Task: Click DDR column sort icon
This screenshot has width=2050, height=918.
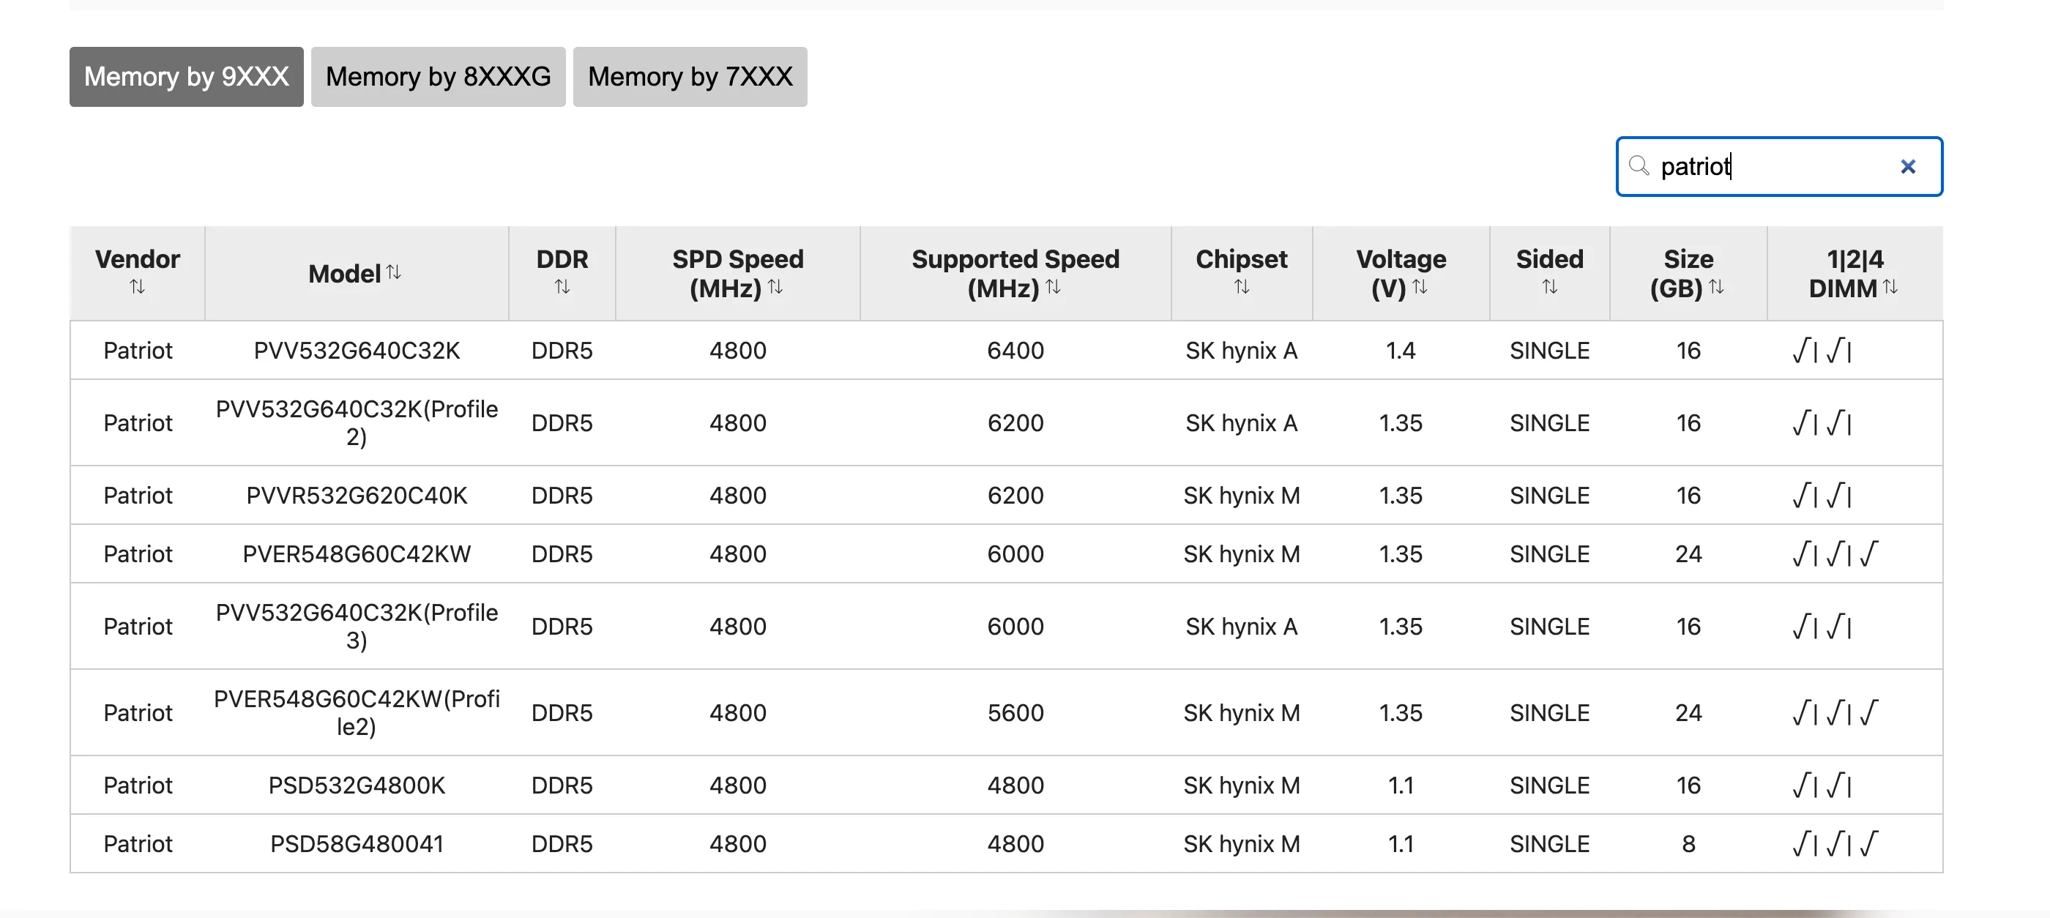Action: 562,287
